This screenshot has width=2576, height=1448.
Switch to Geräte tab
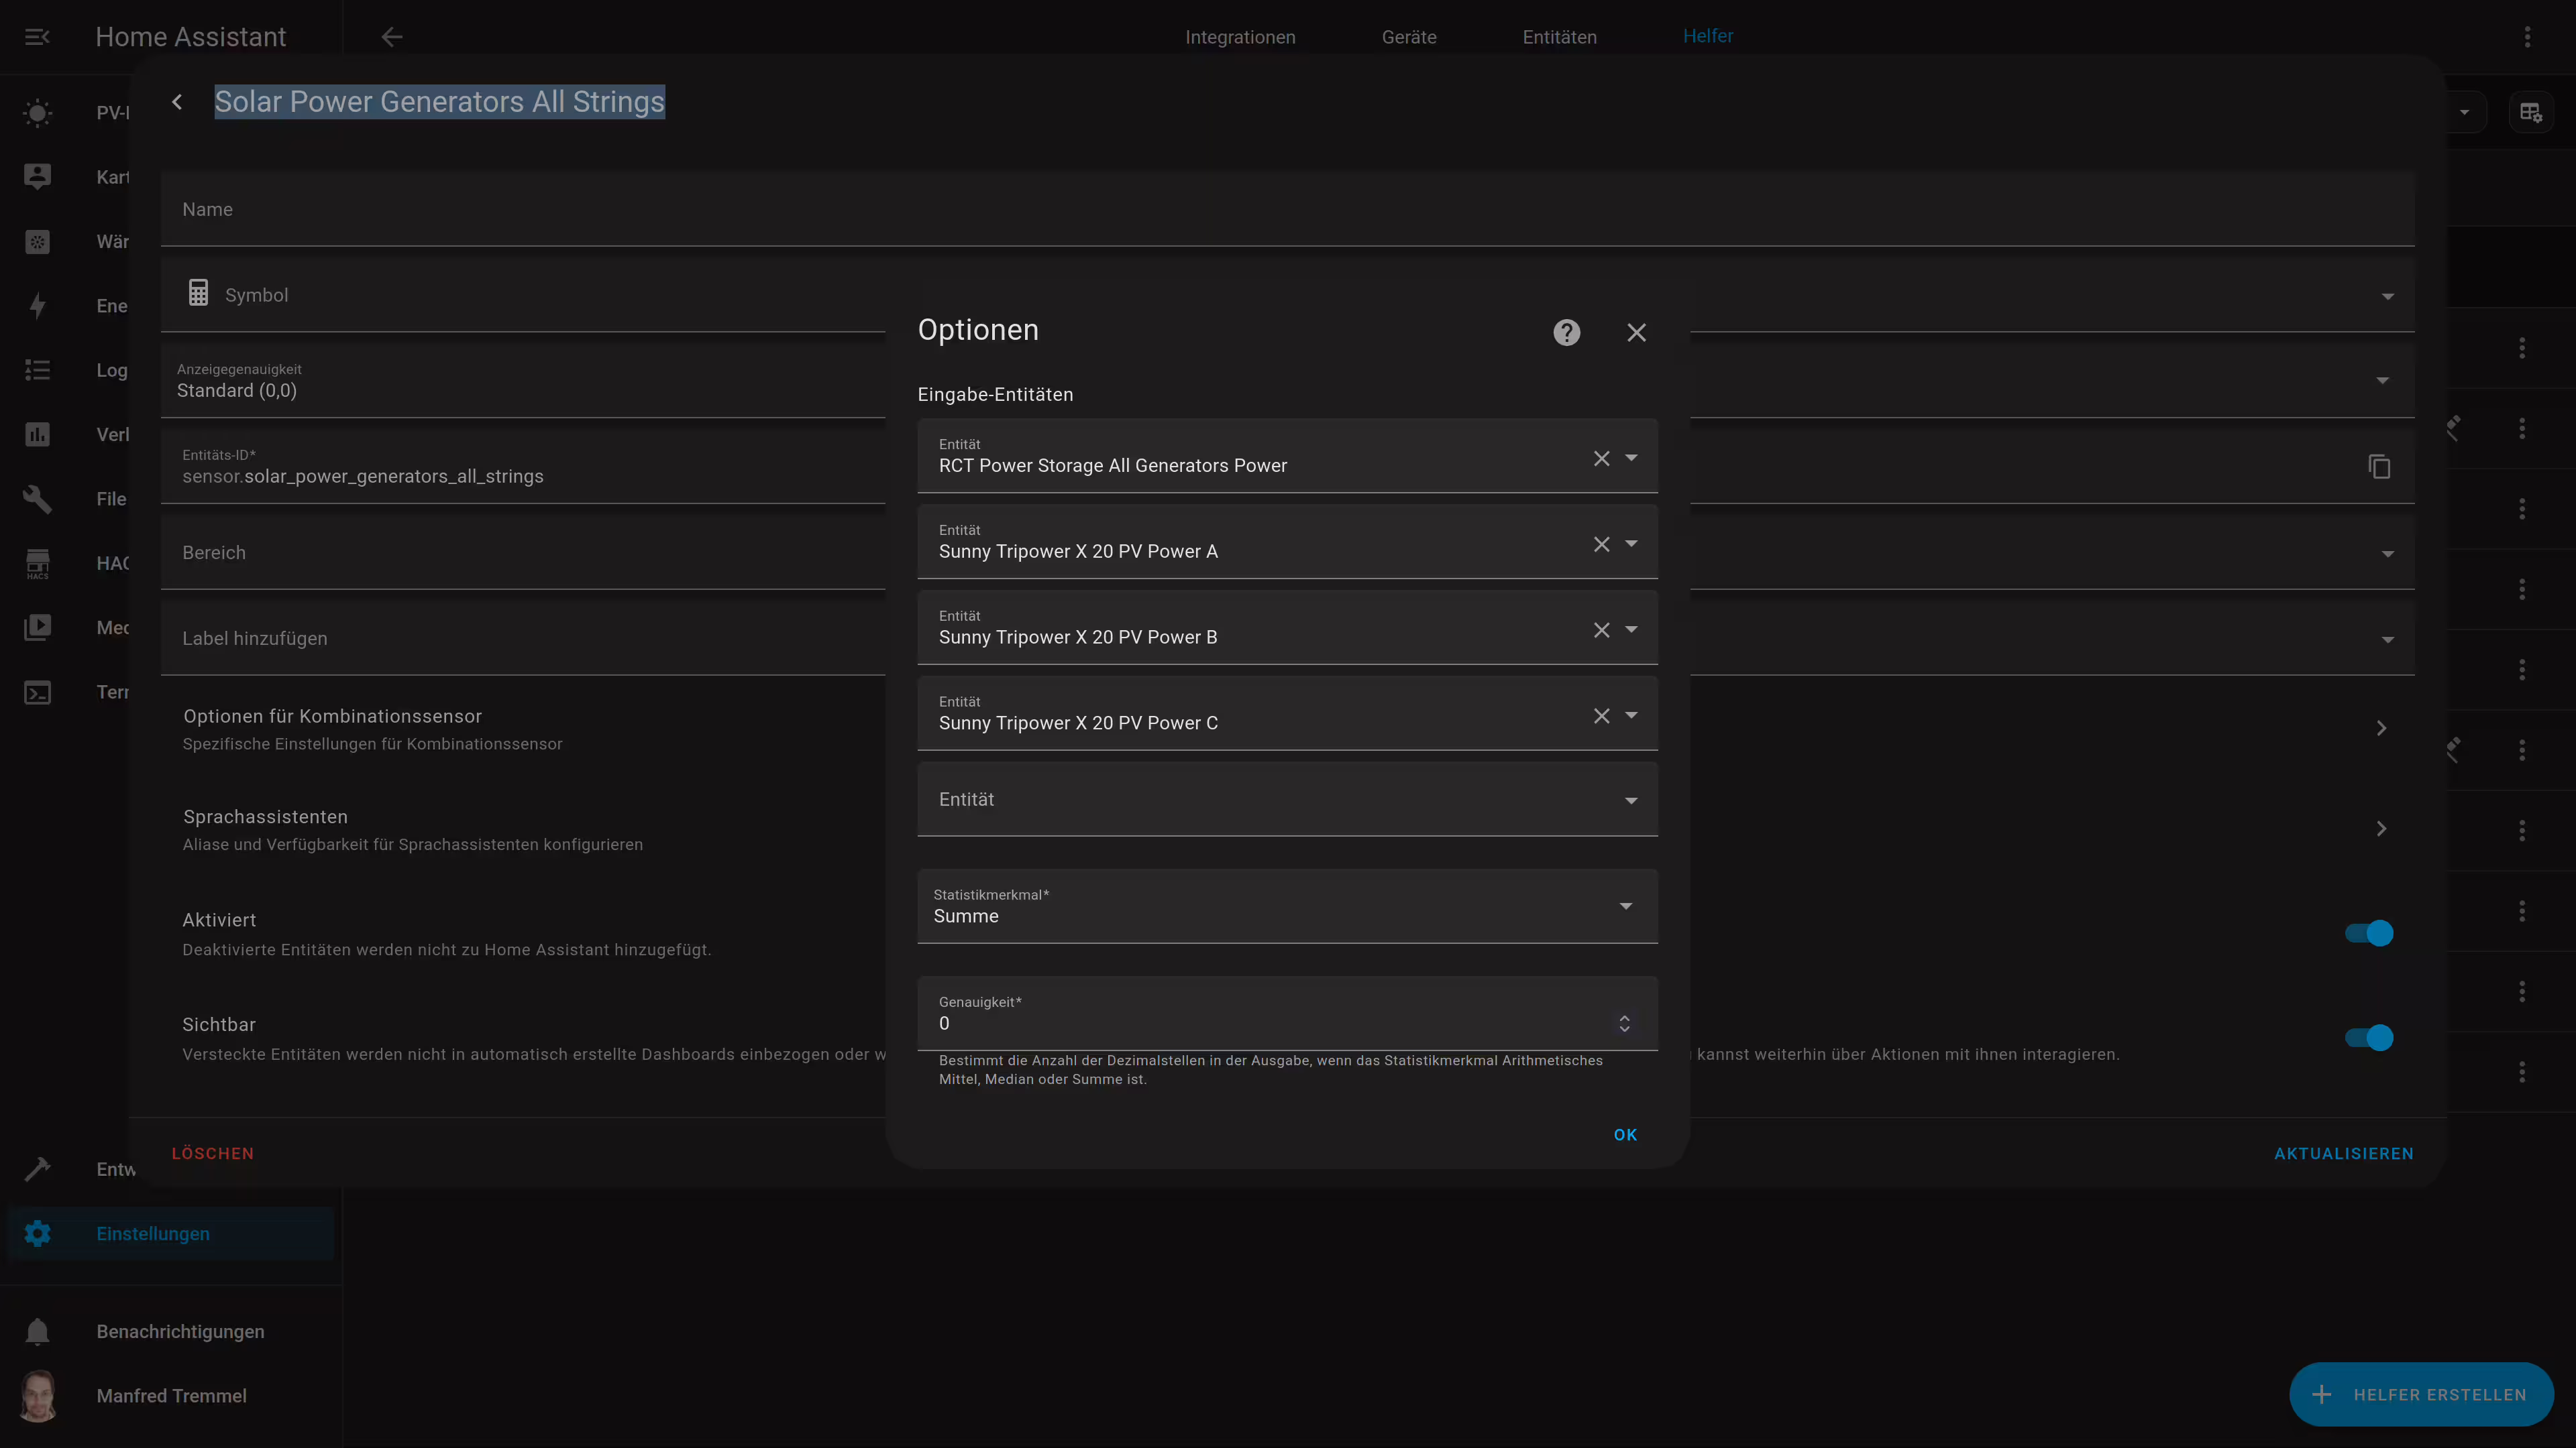pos(1408,37)
